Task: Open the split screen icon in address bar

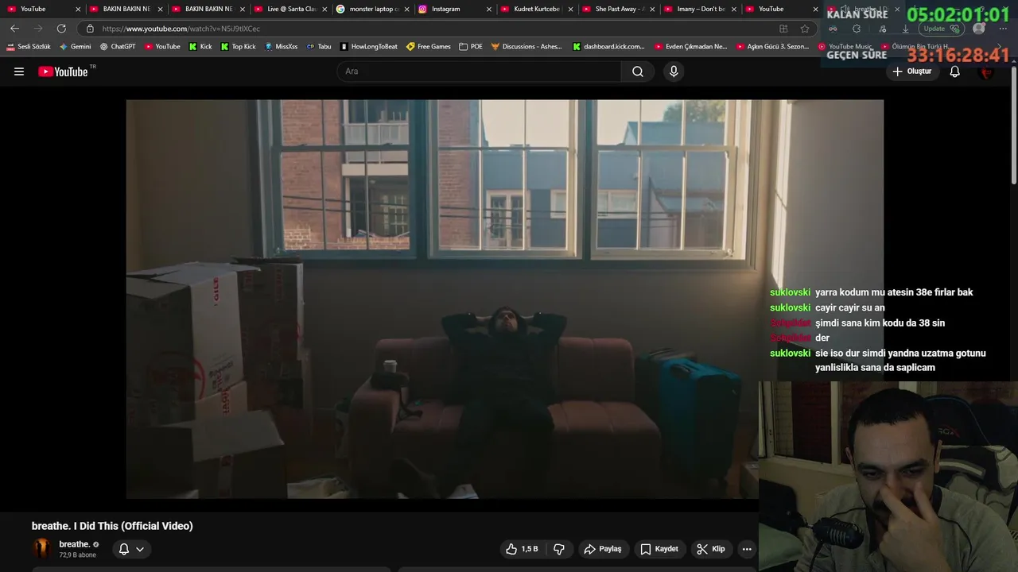Action: pos(783,29)
